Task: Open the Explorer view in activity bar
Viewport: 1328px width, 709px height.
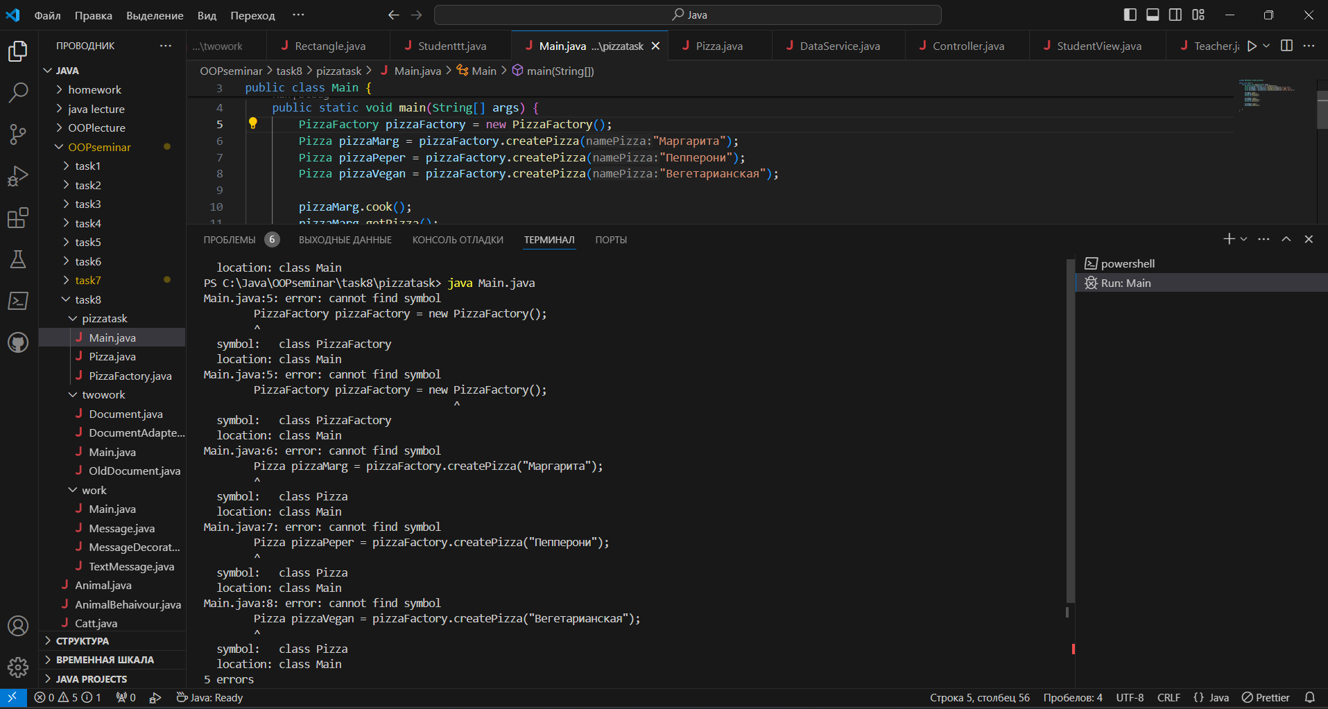Action: (x=18, y=51)
